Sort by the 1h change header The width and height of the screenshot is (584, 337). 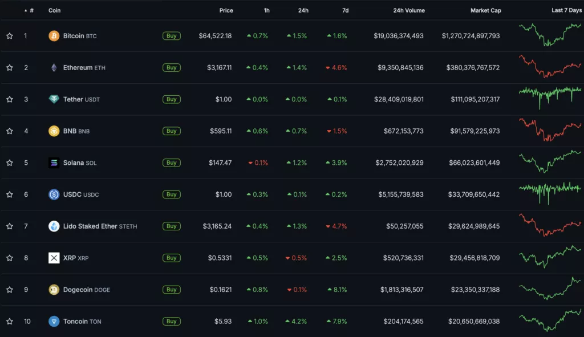point(267,10)
